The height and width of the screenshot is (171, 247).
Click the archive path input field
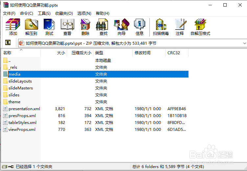pos(132,43)
